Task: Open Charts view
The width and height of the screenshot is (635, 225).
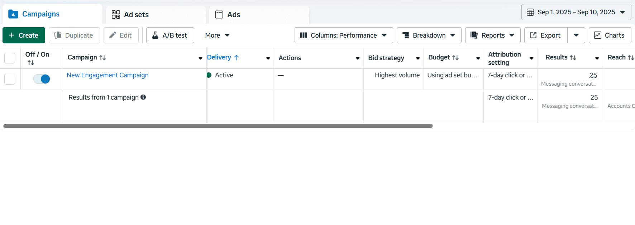Action: [x=610, y=35]
